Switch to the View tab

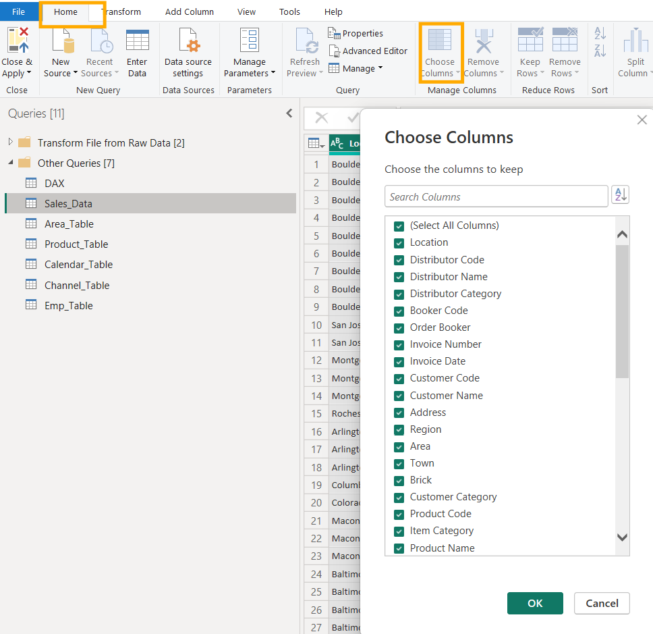[x=246, y=11]
